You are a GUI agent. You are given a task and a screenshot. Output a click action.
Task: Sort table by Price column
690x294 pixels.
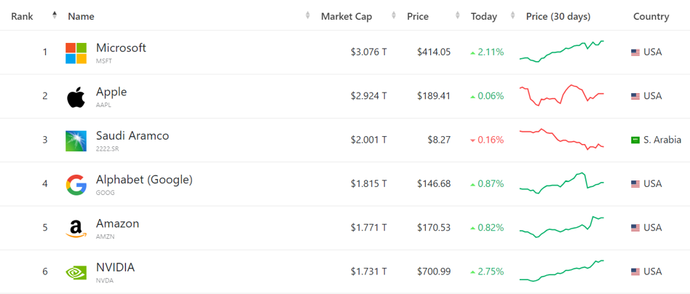[x=418, y=16]
